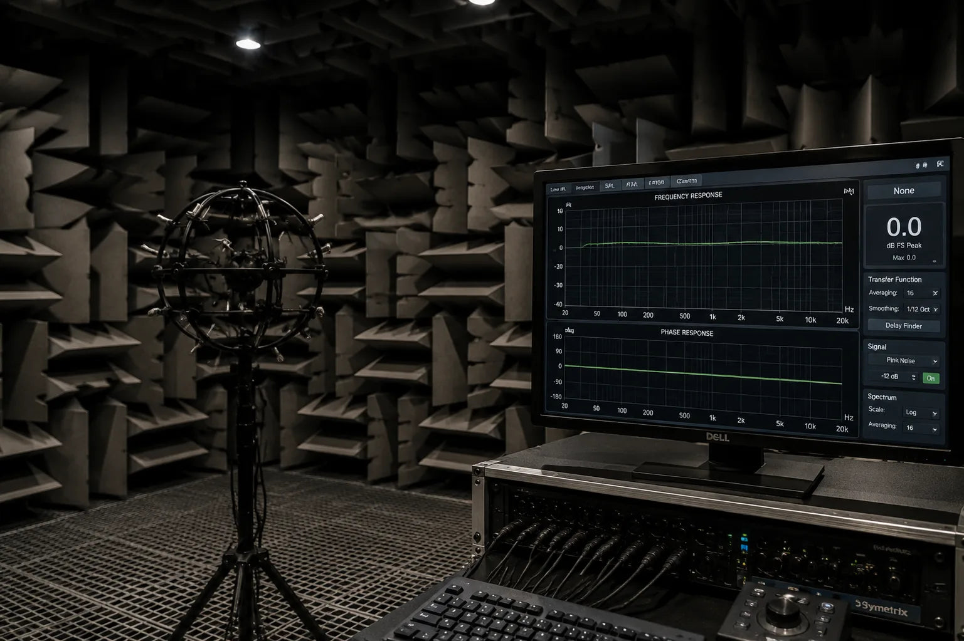The image size is (964, 641).
Task: Expand the Smoothing 1/12 Oct dropdown
Action: click(x=921, y=310)
